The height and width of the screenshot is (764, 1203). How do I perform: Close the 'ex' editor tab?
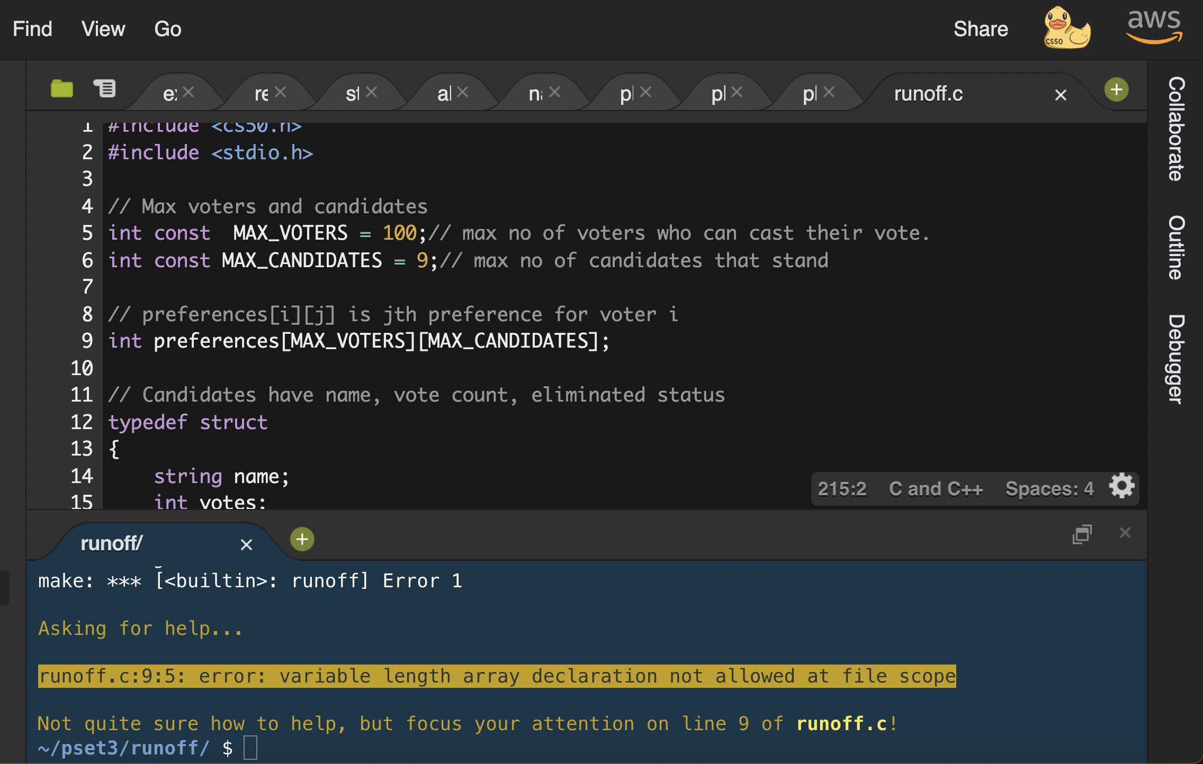coord(188,92)
